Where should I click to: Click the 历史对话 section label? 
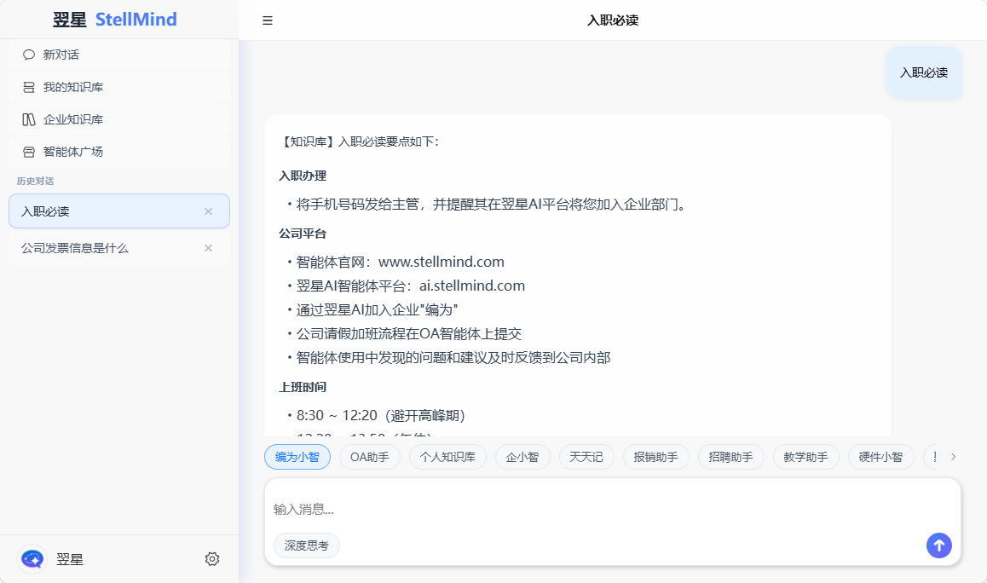pyautogui.click(x=35, y=182)
